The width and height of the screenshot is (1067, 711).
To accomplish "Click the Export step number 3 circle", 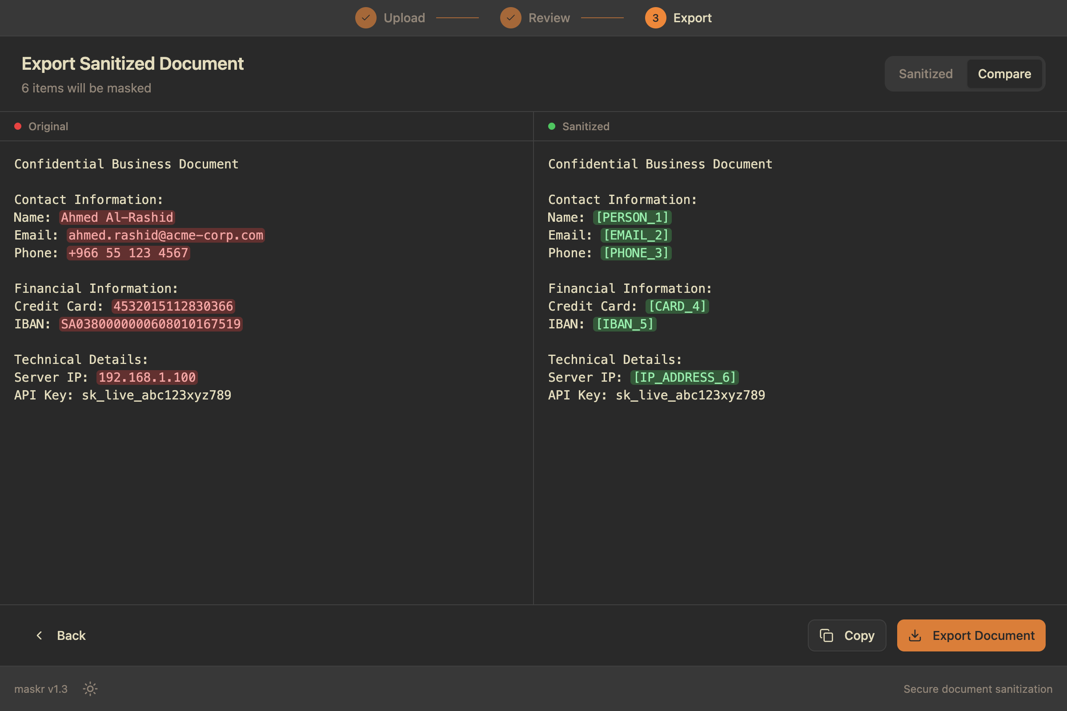I will [655, 18].
